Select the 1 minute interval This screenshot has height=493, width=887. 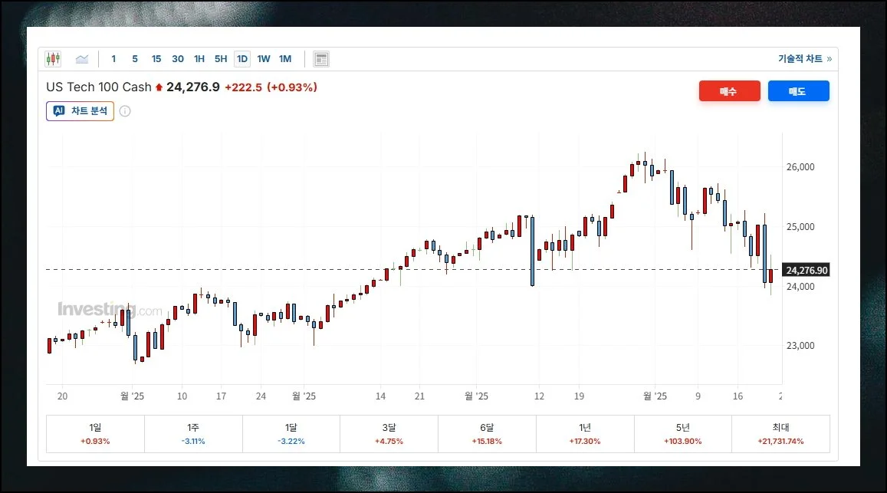[113, 59]
